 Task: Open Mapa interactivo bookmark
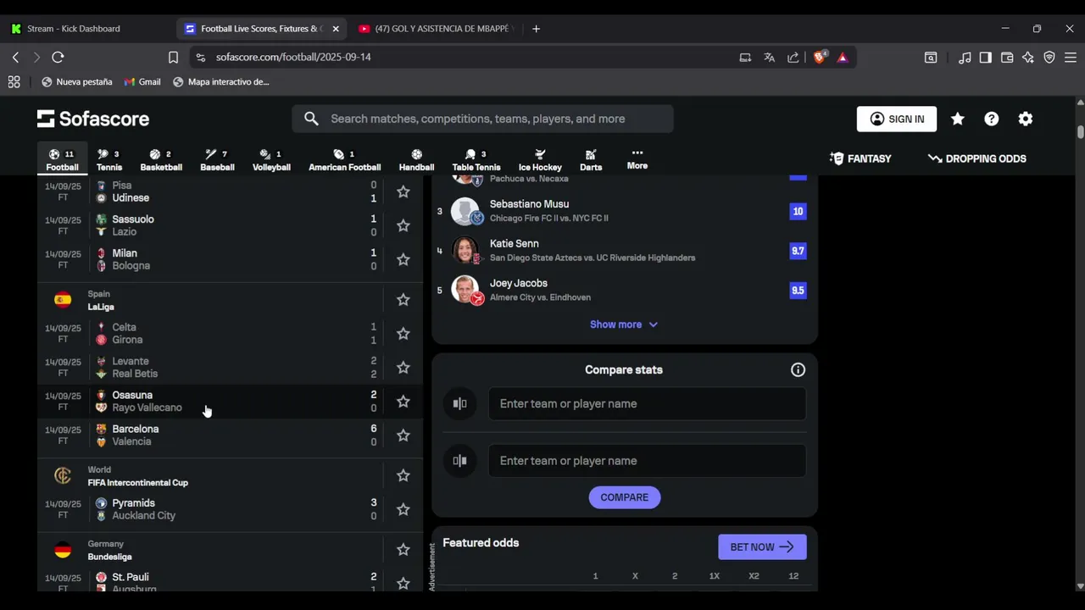click(x=221, y=82)
